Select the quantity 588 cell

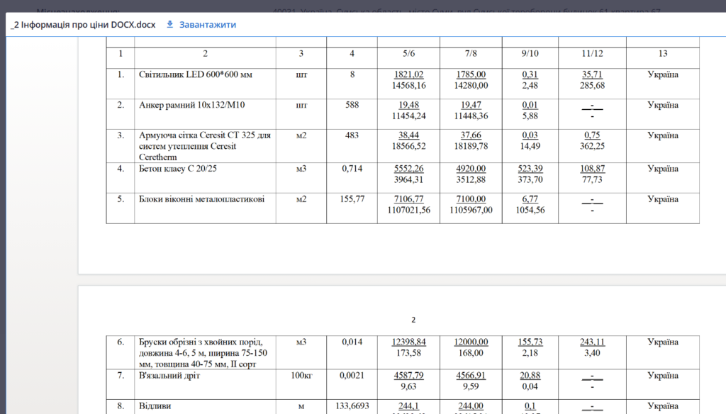pos(352,105)
